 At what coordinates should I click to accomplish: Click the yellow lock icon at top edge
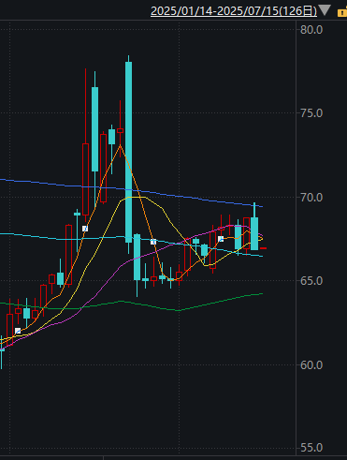tap(342, 12)
